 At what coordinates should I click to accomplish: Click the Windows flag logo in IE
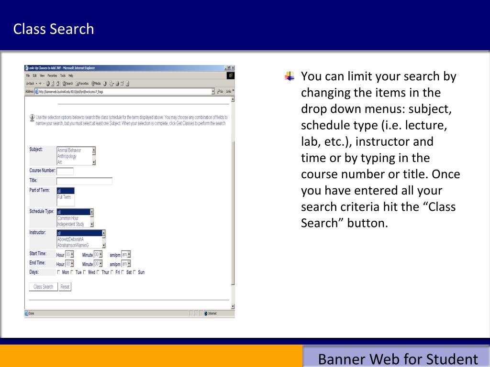point(230,76)
